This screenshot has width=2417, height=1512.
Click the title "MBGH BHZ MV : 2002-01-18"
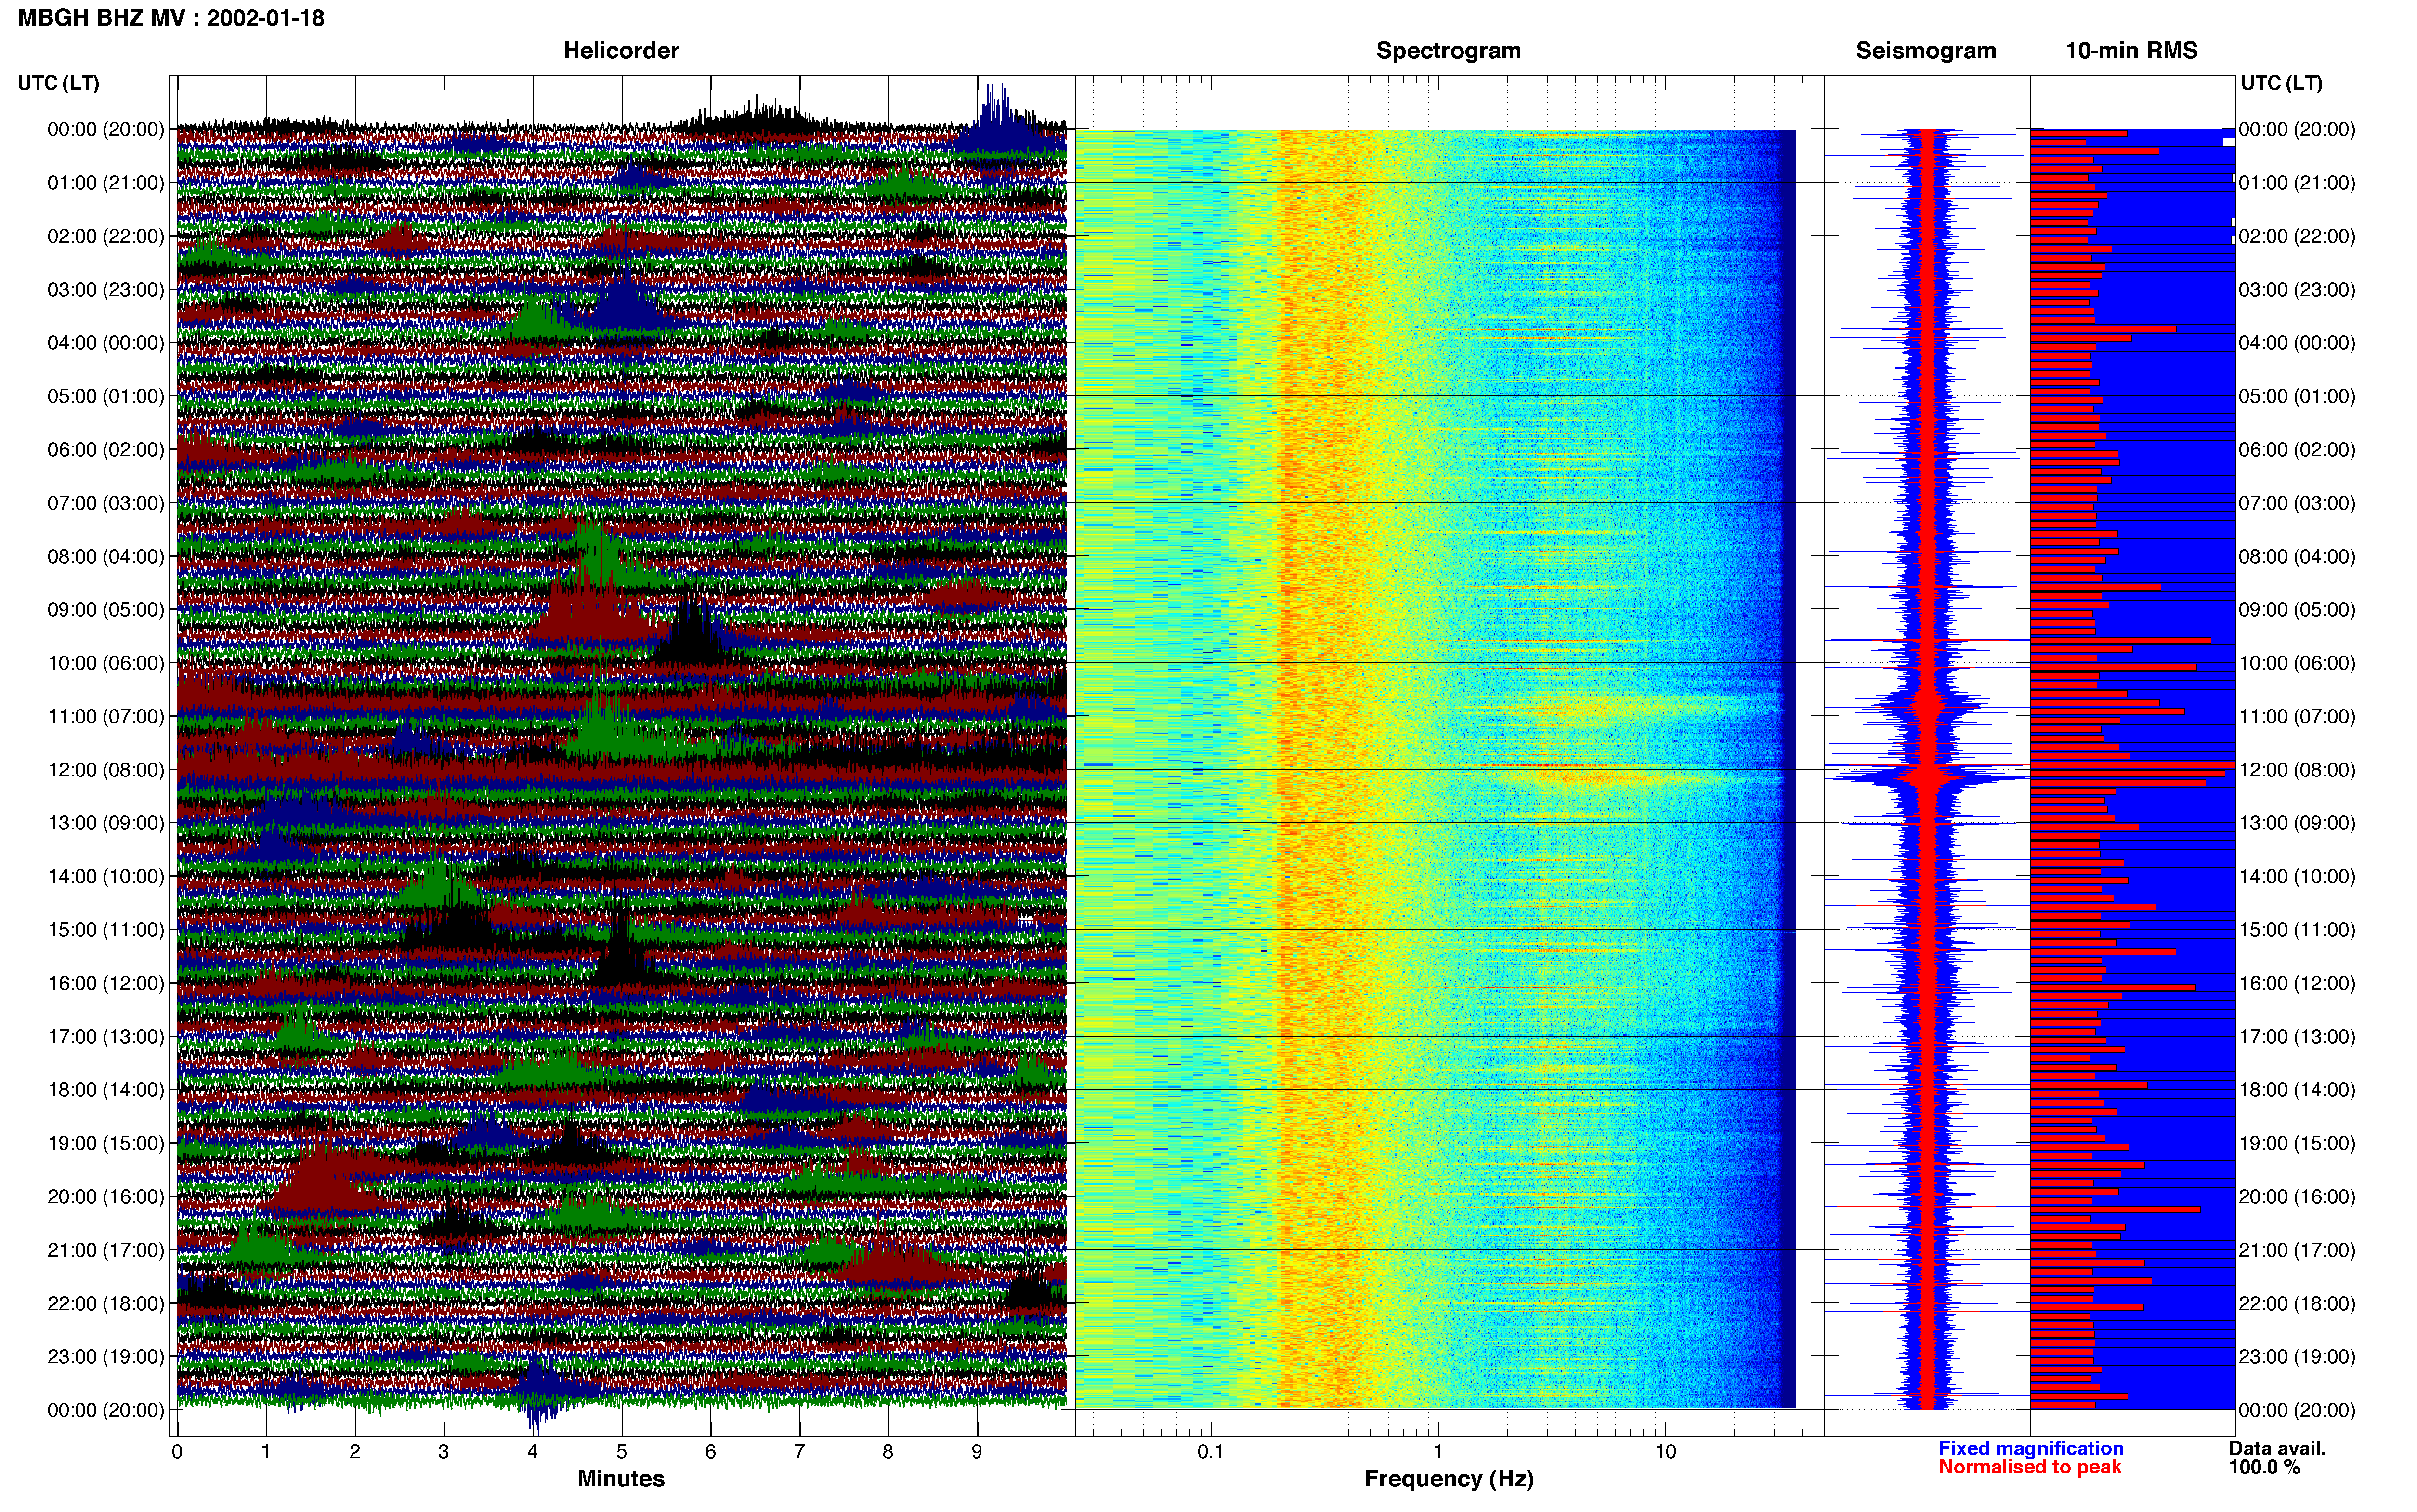point(171,18)
